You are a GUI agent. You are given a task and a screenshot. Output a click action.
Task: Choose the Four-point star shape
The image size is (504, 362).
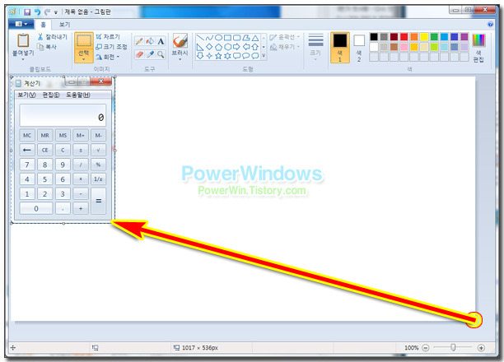pyautogui.click(x=209, y=56)
